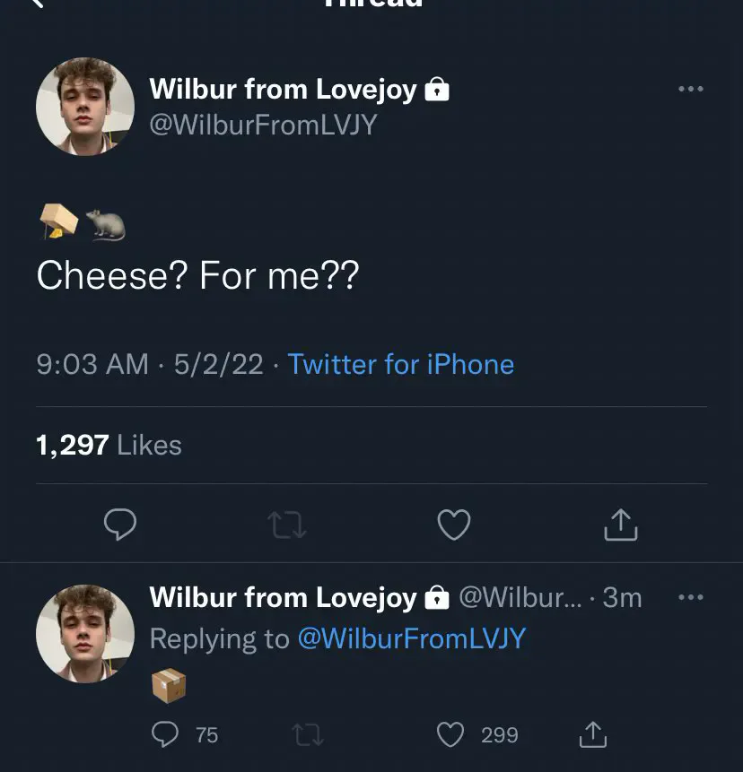Open replies on the package emoji tweet

click(165, 735)
